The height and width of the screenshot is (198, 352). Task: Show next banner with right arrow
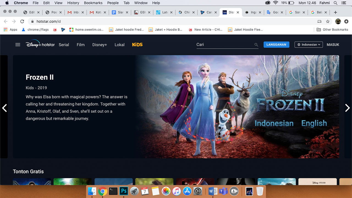[x=348, y=108]
